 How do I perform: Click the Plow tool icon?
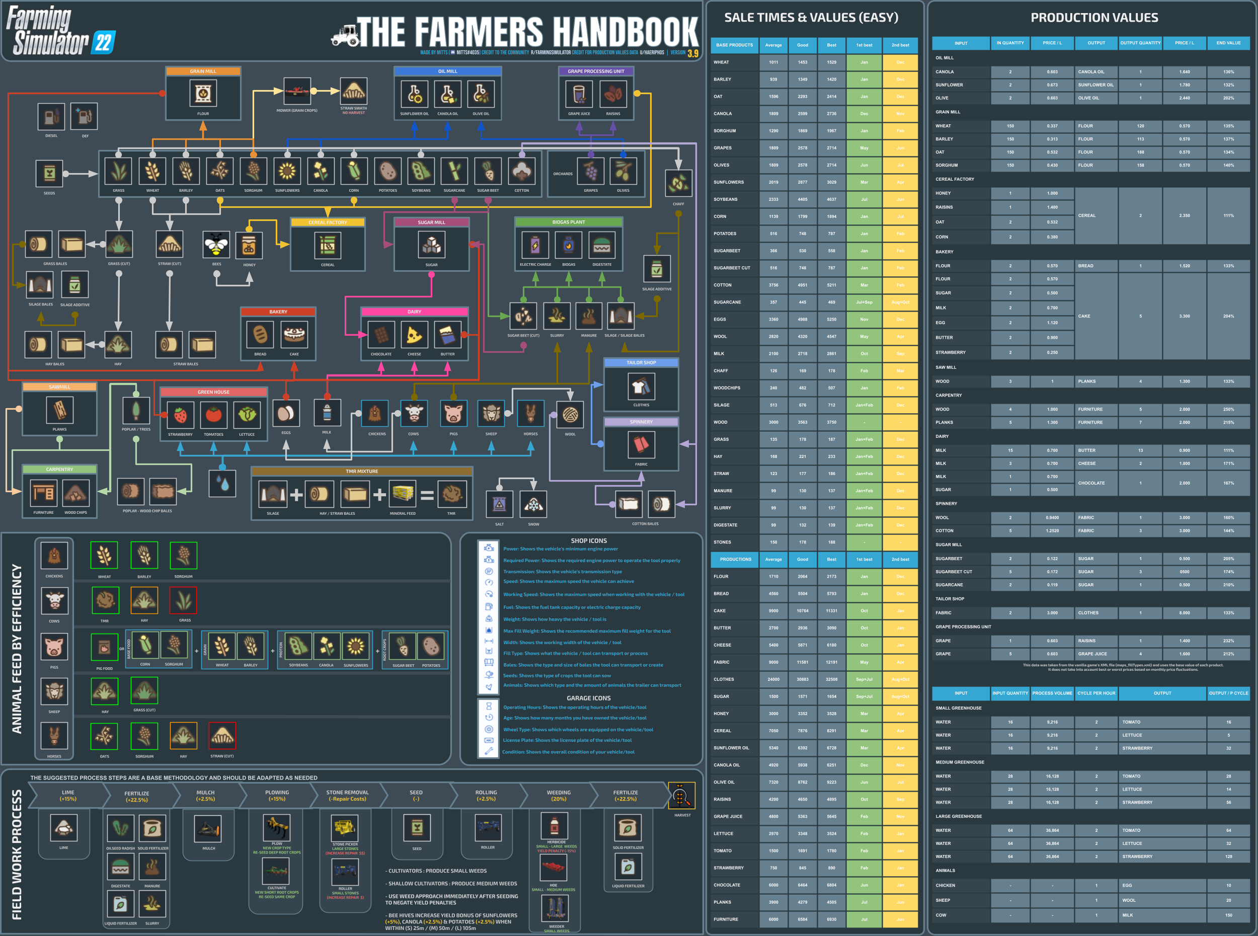pos(276,827)
